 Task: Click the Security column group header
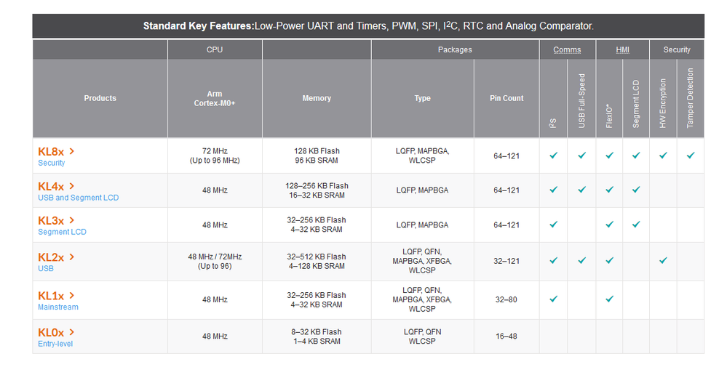pos(677,49)
